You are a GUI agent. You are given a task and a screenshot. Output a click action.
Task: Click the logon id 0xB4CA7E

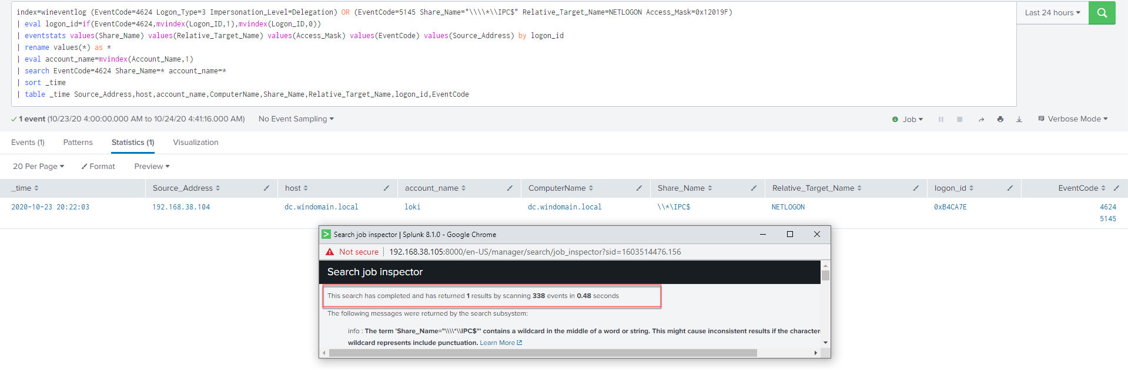(950, 207)
